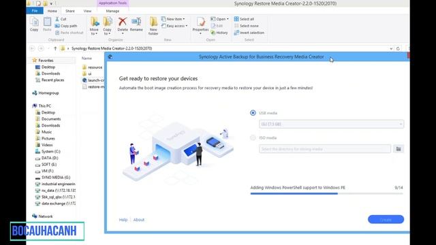The width and height of the screenshot is (436, 245).
Task: Click the Refresh icon next to the address bar
Action: point(398,48)
